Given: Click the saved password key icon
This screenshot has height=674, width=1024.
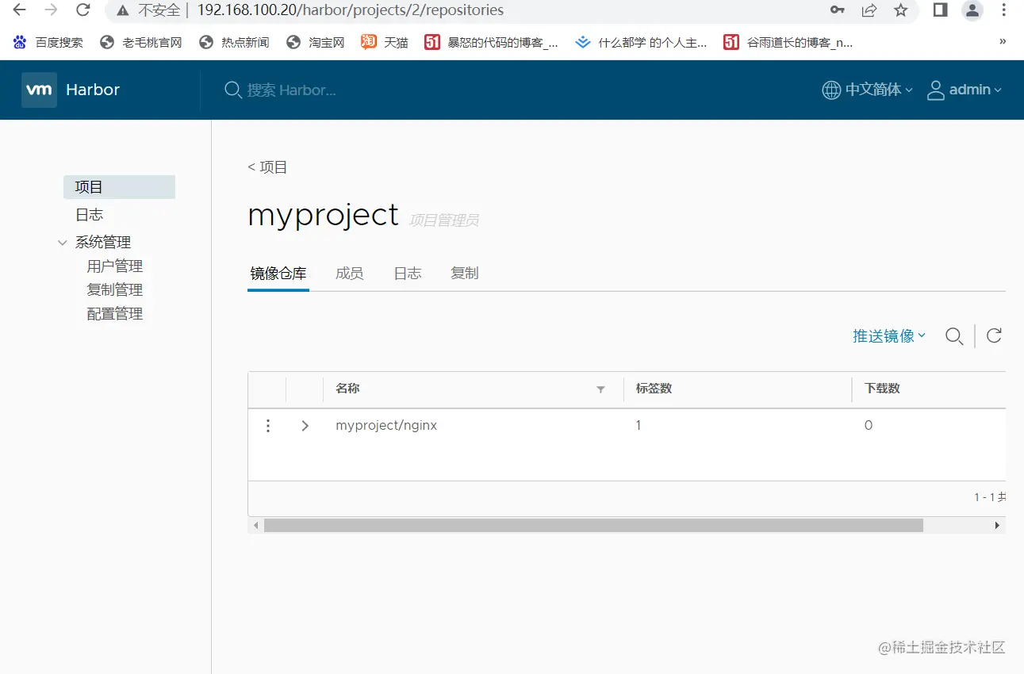Looking at the screenshot, I should pyautogui.click(x=838, y=10).
